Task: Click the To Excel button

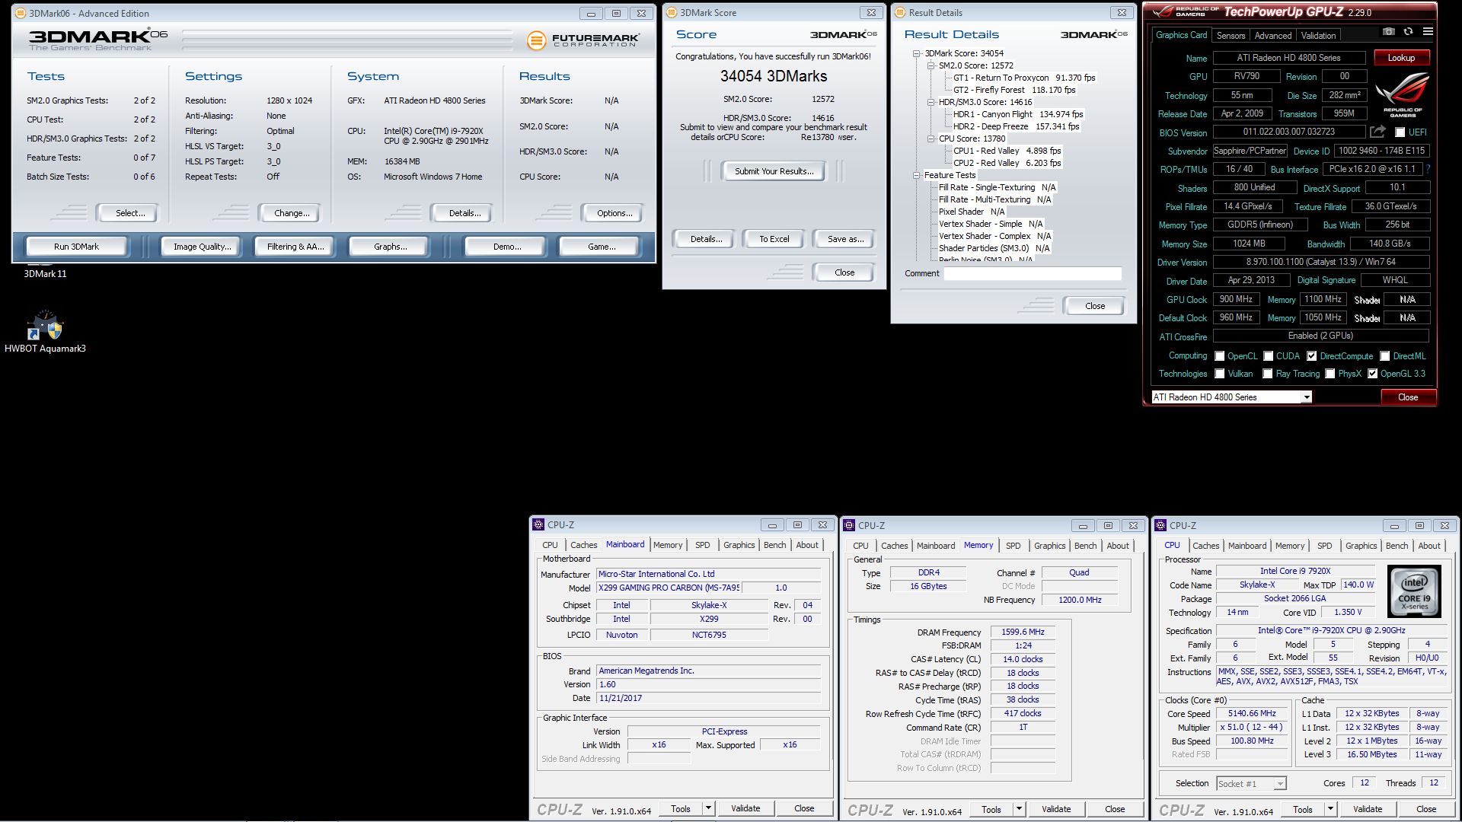Action: (x=774, y=239)
